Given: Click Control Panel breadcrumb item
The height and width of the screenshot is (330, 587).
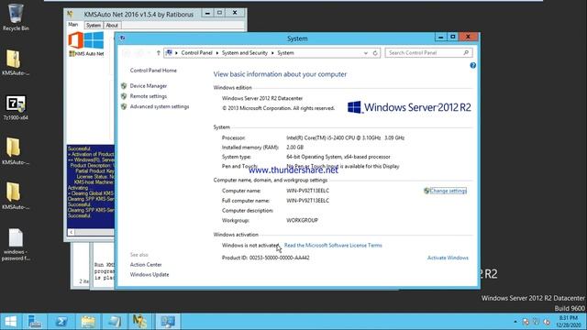Looking at the screenshot, I should [x=196, y=53].
